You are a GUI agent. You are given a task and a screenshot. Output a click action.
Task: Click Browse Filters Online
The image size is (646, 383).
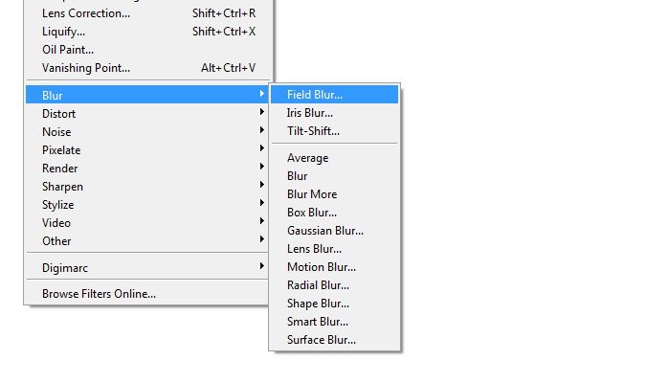tap(99, 294)
